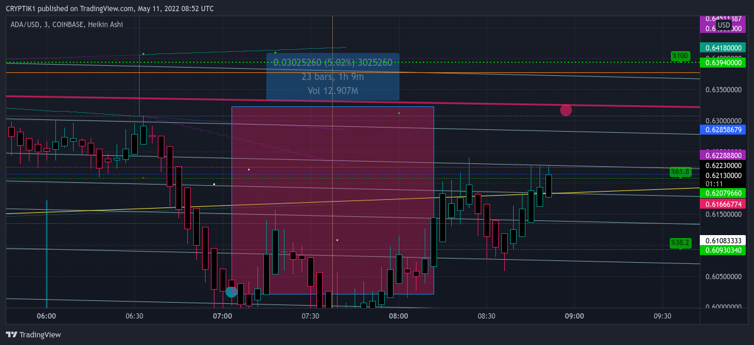Click the %100 Fibonacci level label
The width and height of the screenshot is (754, 345).
click(680, 56)
